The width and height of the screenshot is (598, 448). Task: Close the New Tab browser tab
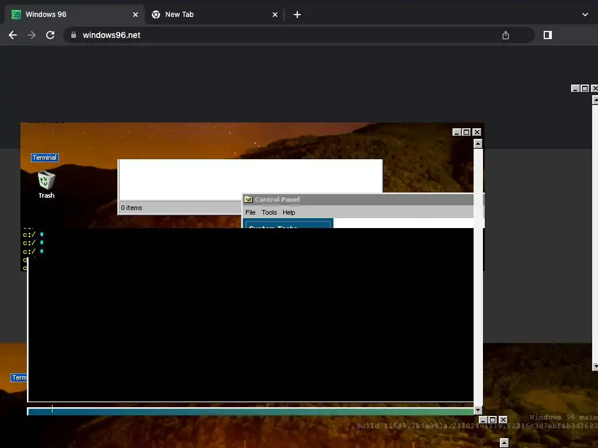(x=275, y=15)
